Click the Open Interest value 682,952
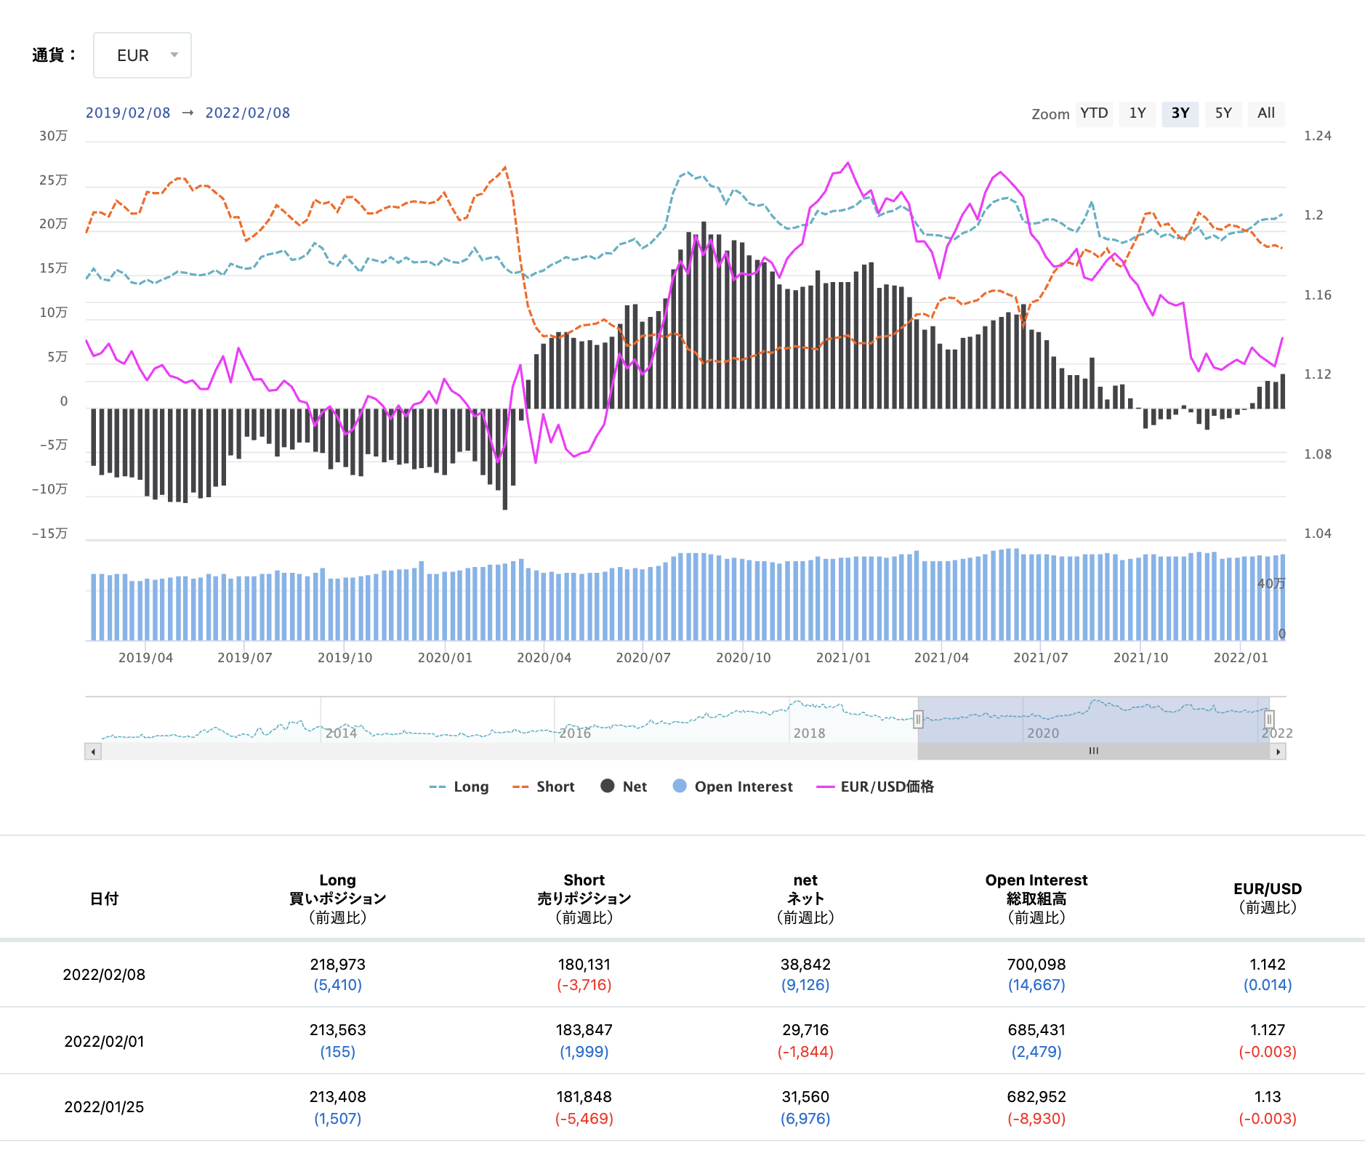The image size is (1365, 1150). click(1036, 1097)
